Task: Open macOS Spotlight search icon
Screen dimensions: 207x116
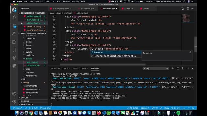Action: coord(184,1)
